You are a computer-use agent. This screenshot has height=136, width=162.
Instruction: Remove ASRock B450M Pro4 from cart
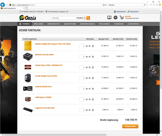93,89
